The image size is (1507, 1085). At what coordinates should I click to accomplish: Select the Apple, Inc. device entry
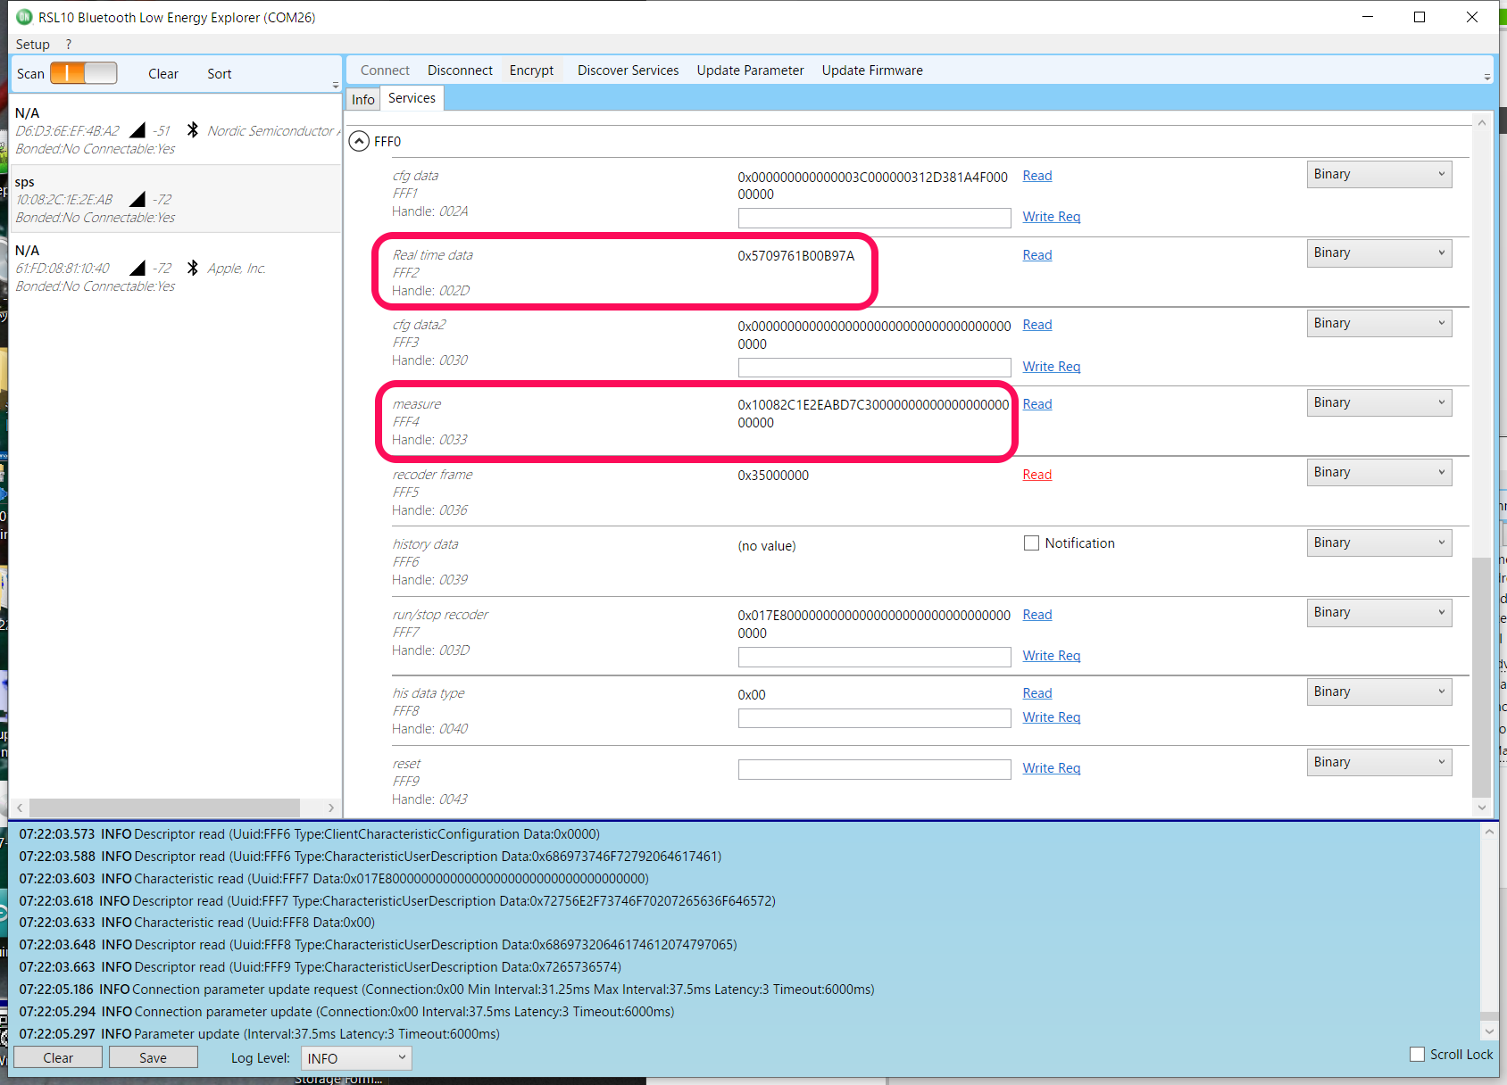point(176,268)
